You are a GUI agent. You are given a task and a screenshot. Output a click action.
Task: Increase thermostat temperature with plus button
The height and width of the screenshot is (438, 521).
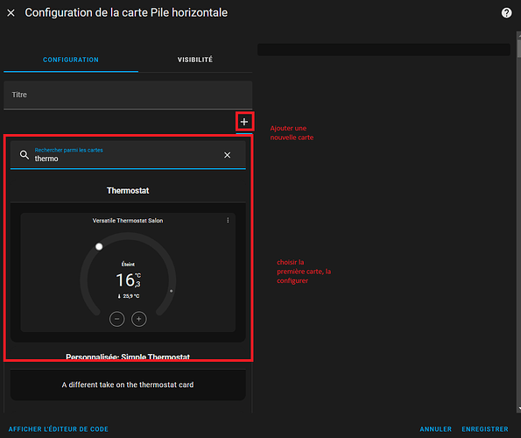pyautogui.click(x=139, y=319)
